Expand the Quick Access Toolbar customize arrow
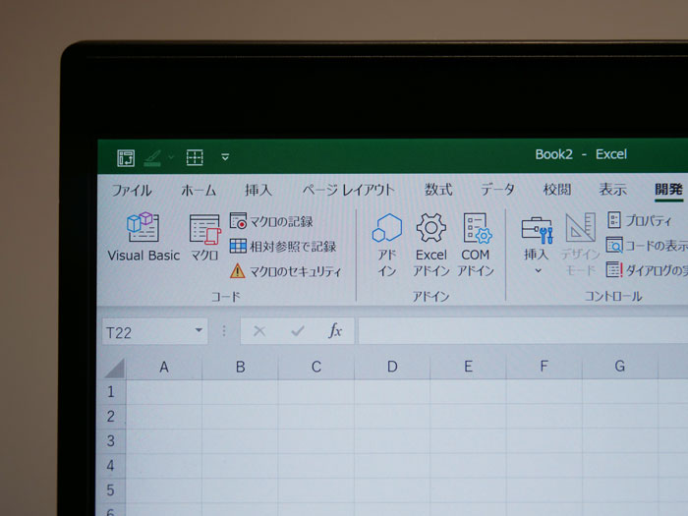This screenshot has width=688, height=516. click(x=225, y=156)
